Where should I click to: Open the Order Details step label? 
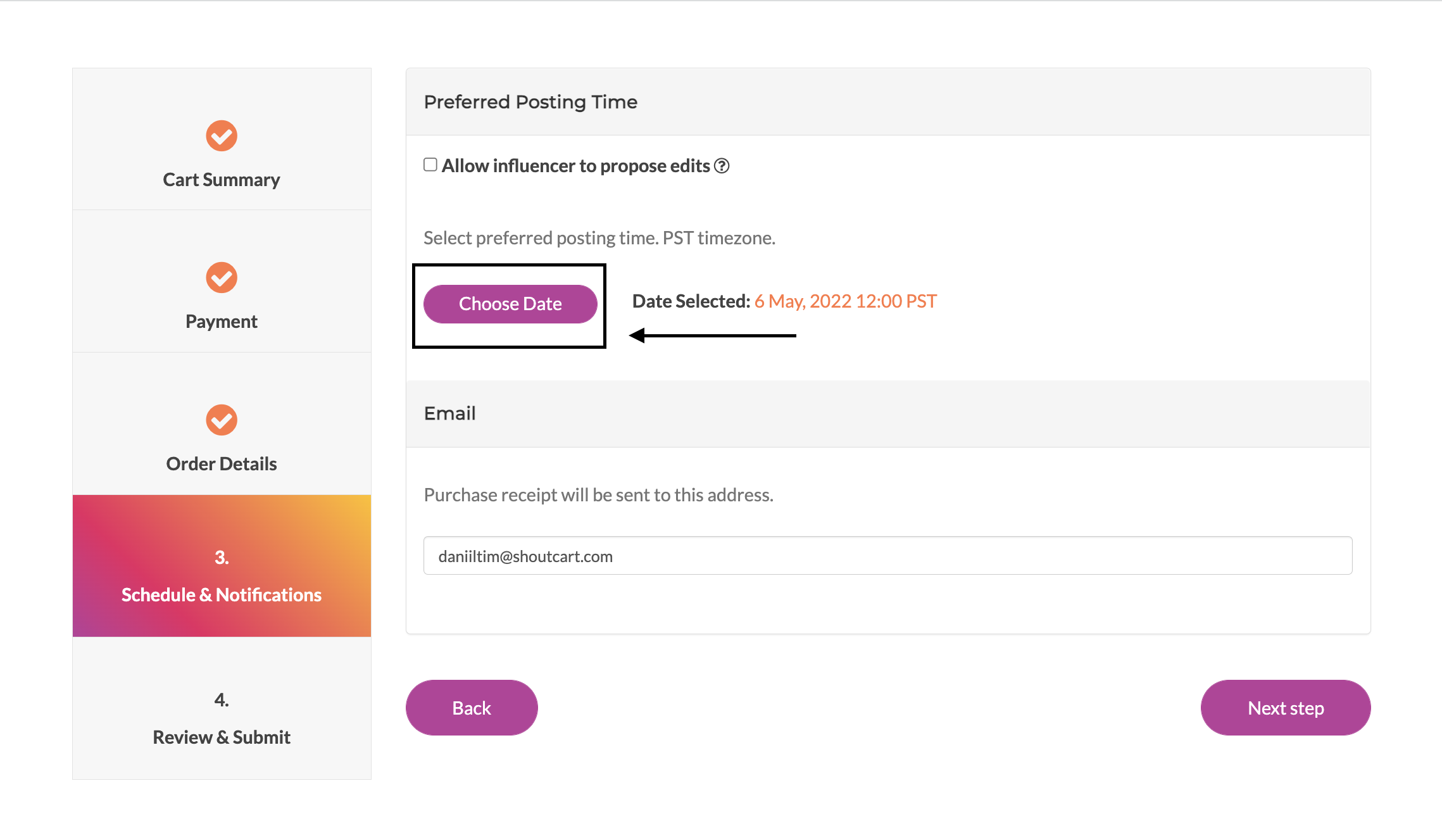coord(222,464)
